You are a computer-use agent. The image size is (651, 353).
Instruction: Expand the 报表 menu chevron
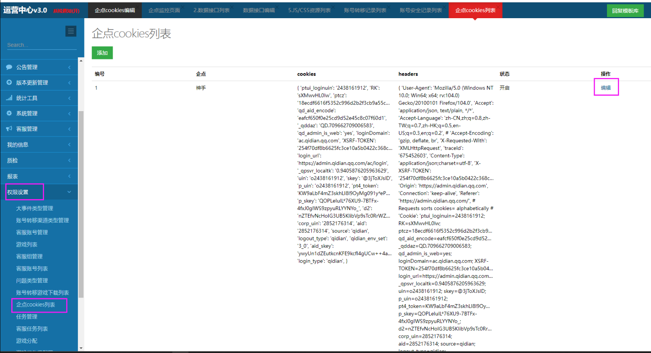coord(69,176)
